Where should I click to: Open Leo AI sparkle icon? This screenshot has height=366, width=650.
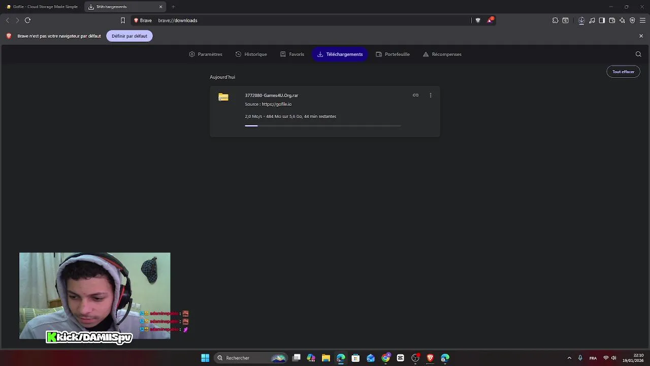(622, 20)
